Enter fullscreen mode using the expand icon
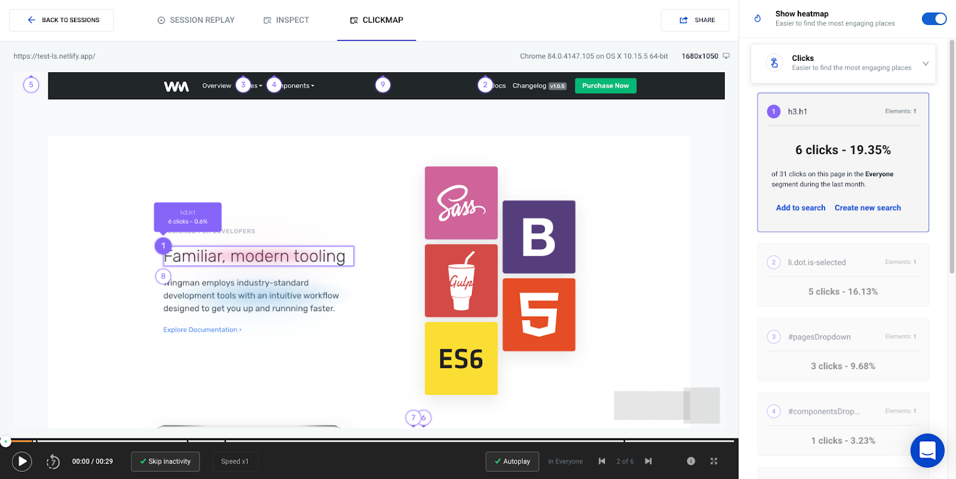The width and height of the screenshot is (956, 479). pyautogui.click(x=713, y=461)
